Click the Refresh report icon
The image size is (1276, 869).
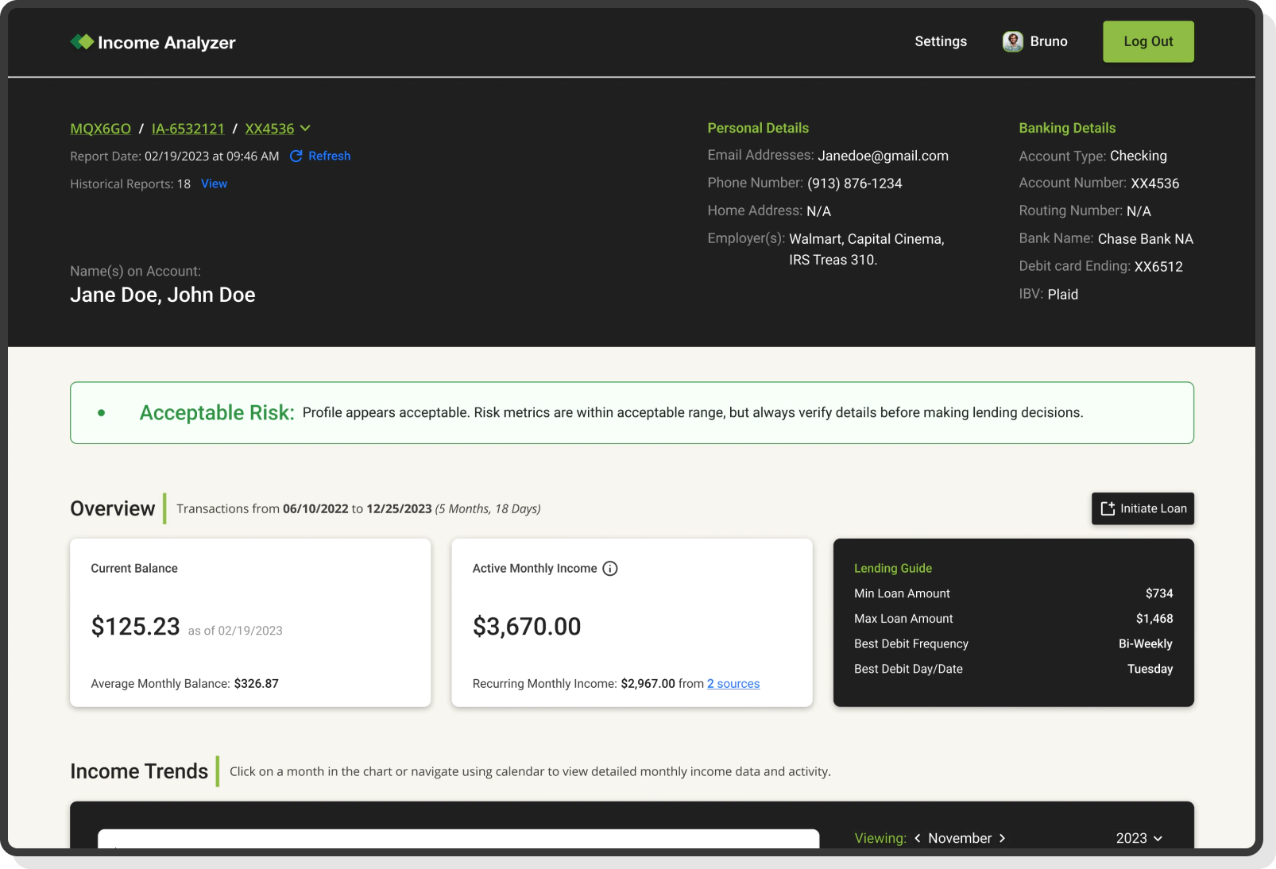point(296,156)
